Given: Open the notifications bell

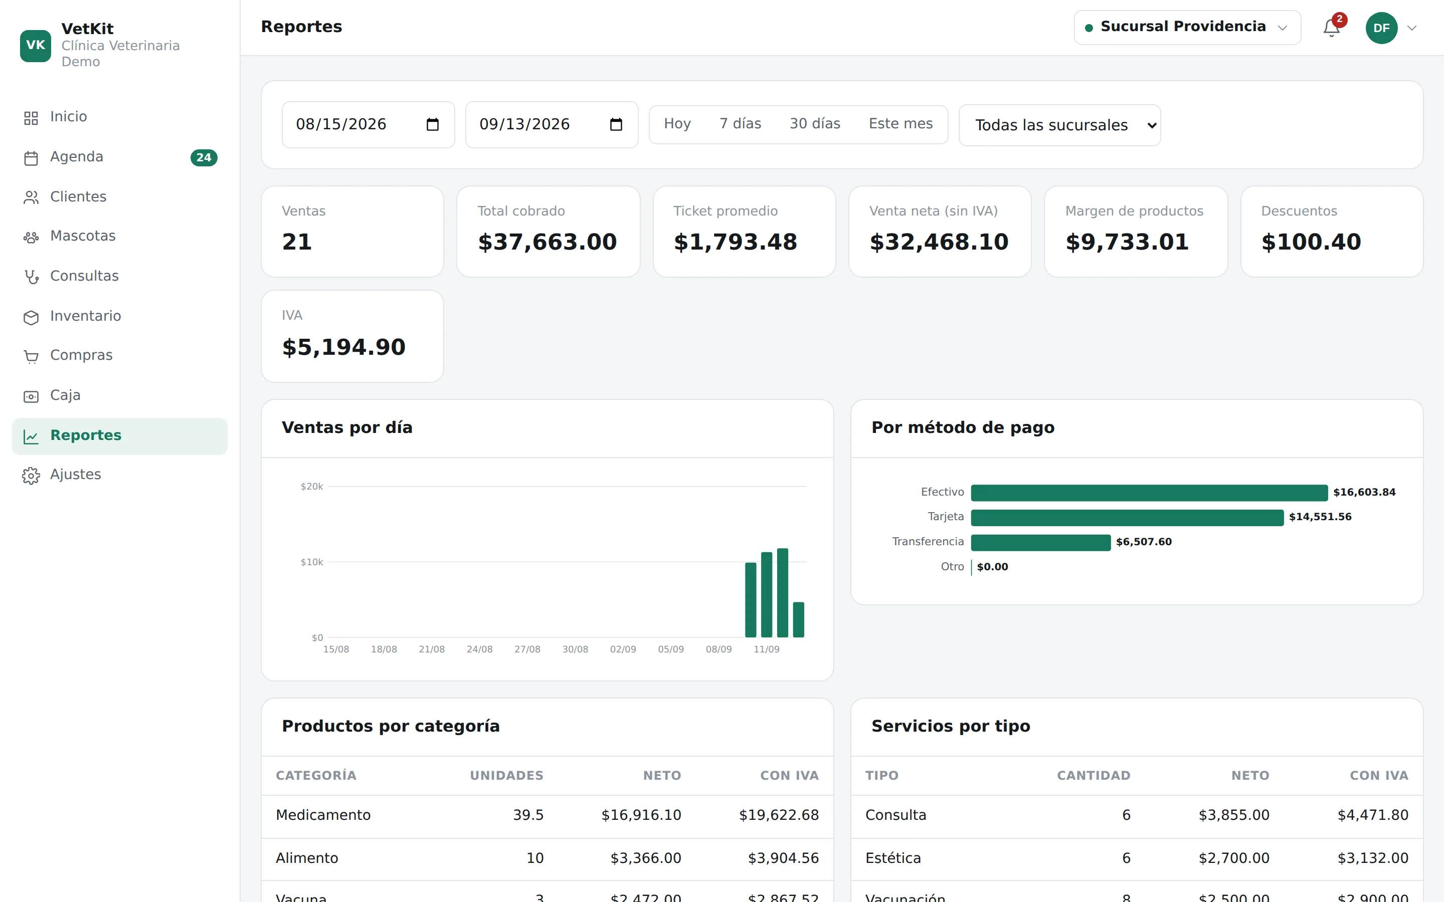Looking at the screenshot, I should [x=1331, y=28].
